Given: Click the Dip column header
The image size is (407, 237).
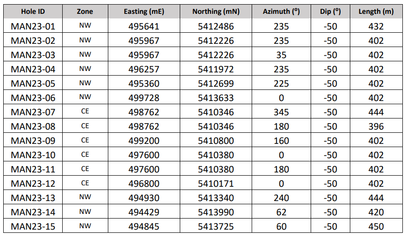Looking at the screenshot, I should [330, 12].
